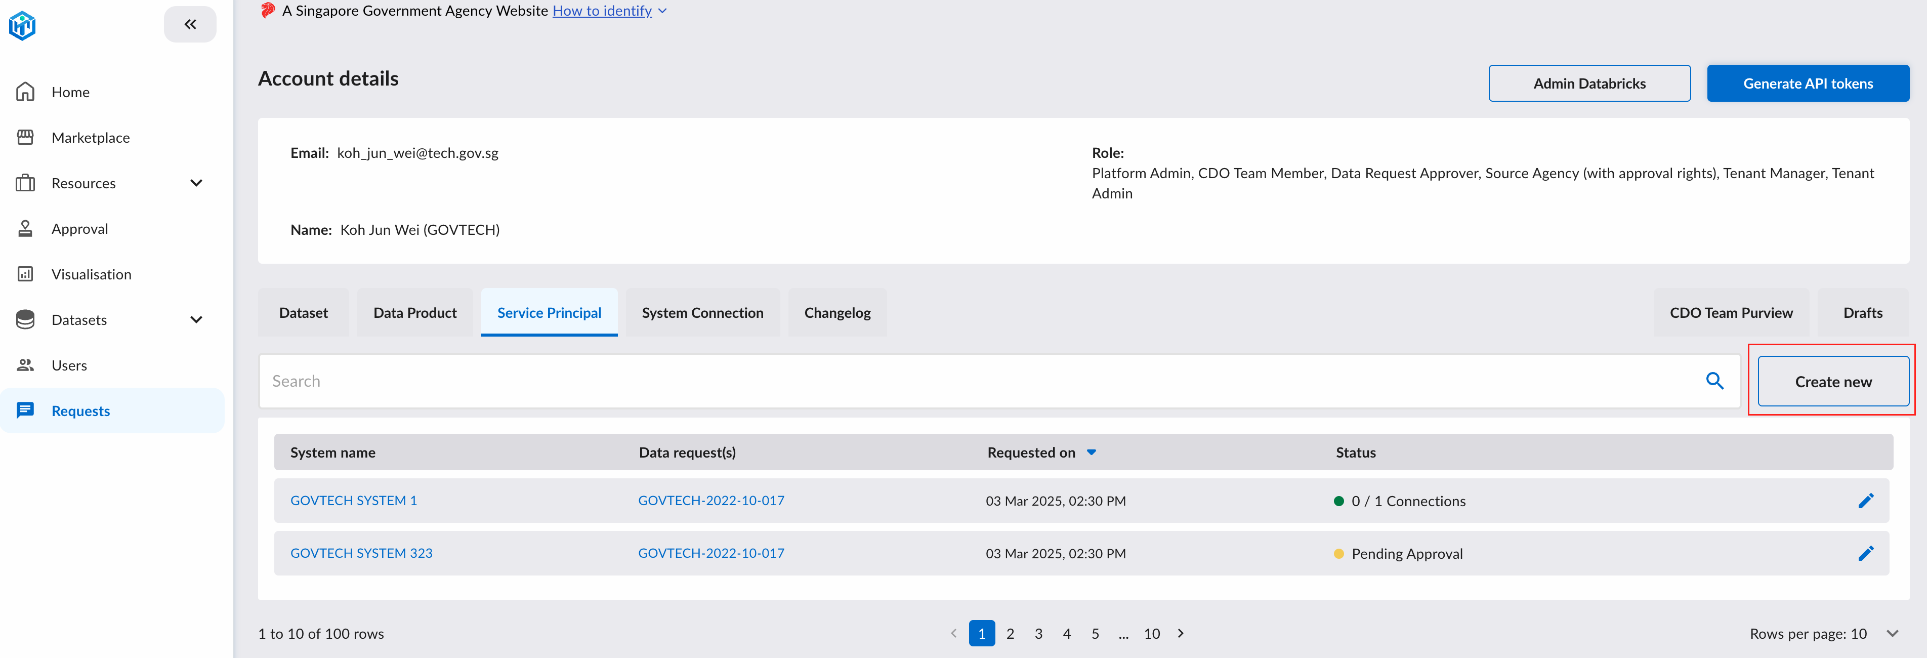
Task: Click the Create new button
Action: pos(1833,382)
